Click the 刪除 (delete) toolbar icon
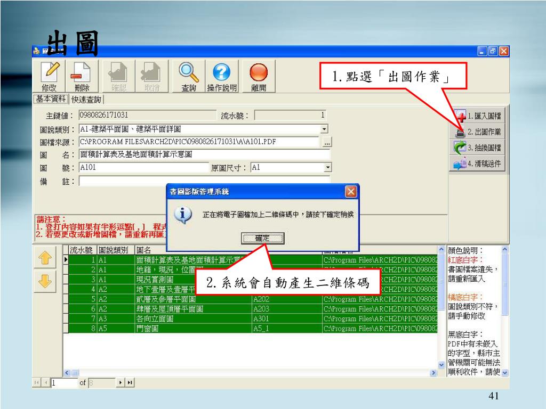 pos(82,76)
